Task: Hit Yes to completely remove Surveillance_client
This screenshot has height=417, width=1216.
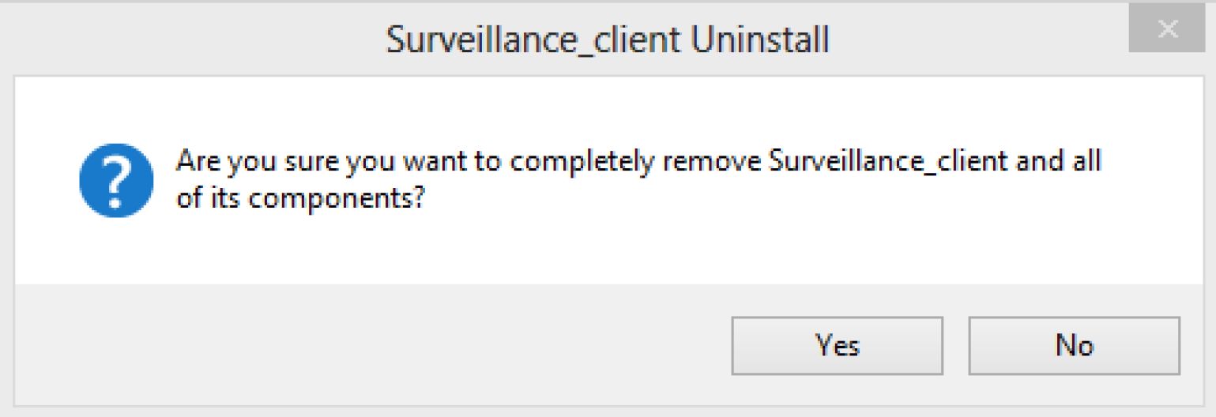Action: (x=837, y=345)
